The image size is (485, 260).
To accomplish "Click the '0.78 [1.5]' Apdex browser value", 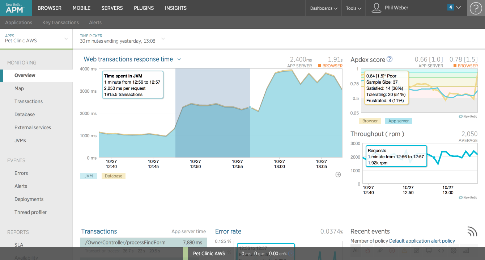I will pyautogui.click(x=463, y=59).
